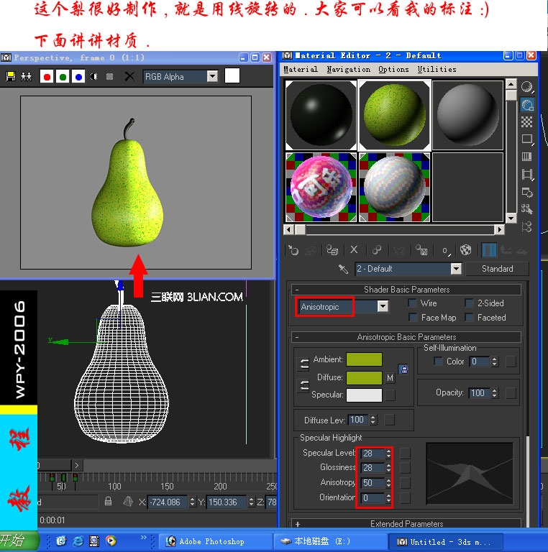This screenshot has width=548, height=552.
Task: Enable the green channel in render window
Action: [63, 76]
